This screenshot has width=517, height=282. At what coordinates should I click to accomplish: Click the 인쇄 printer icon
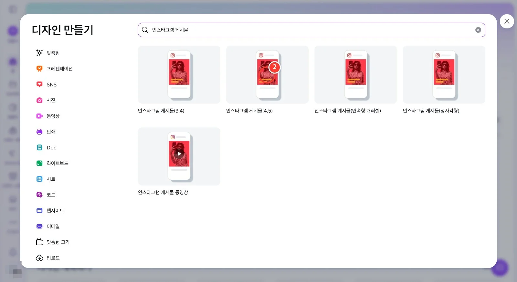coord(39,132)
